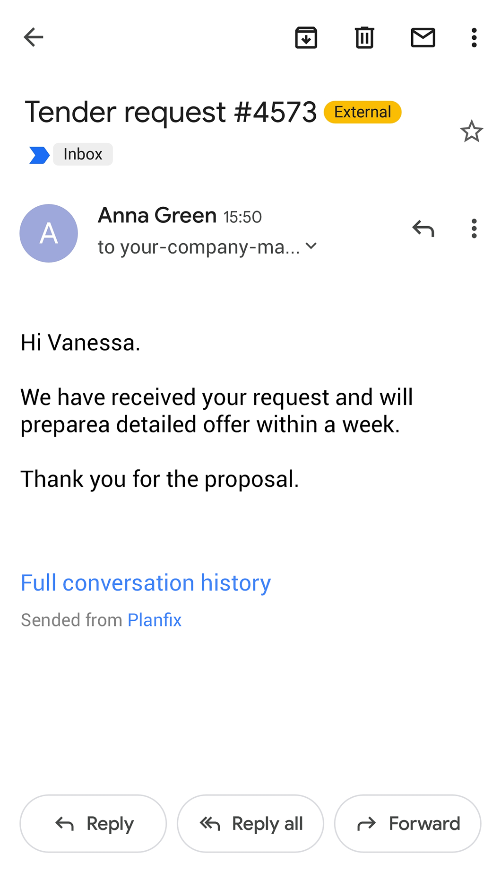Tap the recipient line 'to your-company-ma...'
This screenshot has height=872, width=501.
pos(199,247)
